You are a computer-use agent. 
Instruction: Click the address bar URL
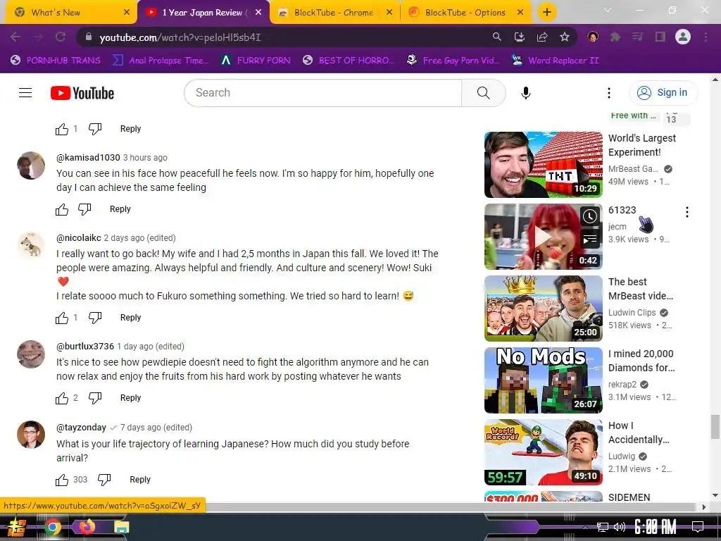[x=180, y=37]
